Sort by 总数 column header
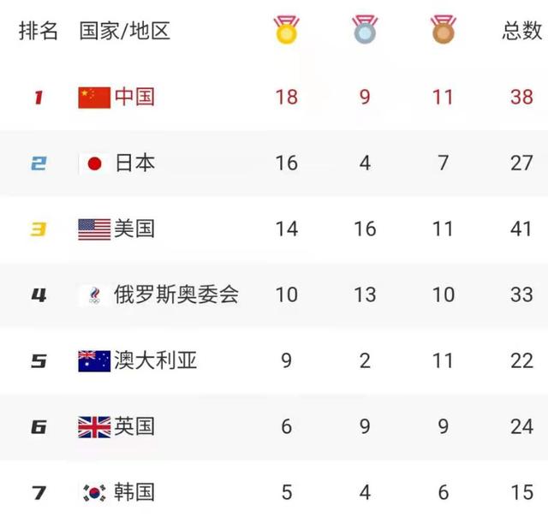Screen dimensions: 548x523 pyautogui.click(x=521, y=31)
